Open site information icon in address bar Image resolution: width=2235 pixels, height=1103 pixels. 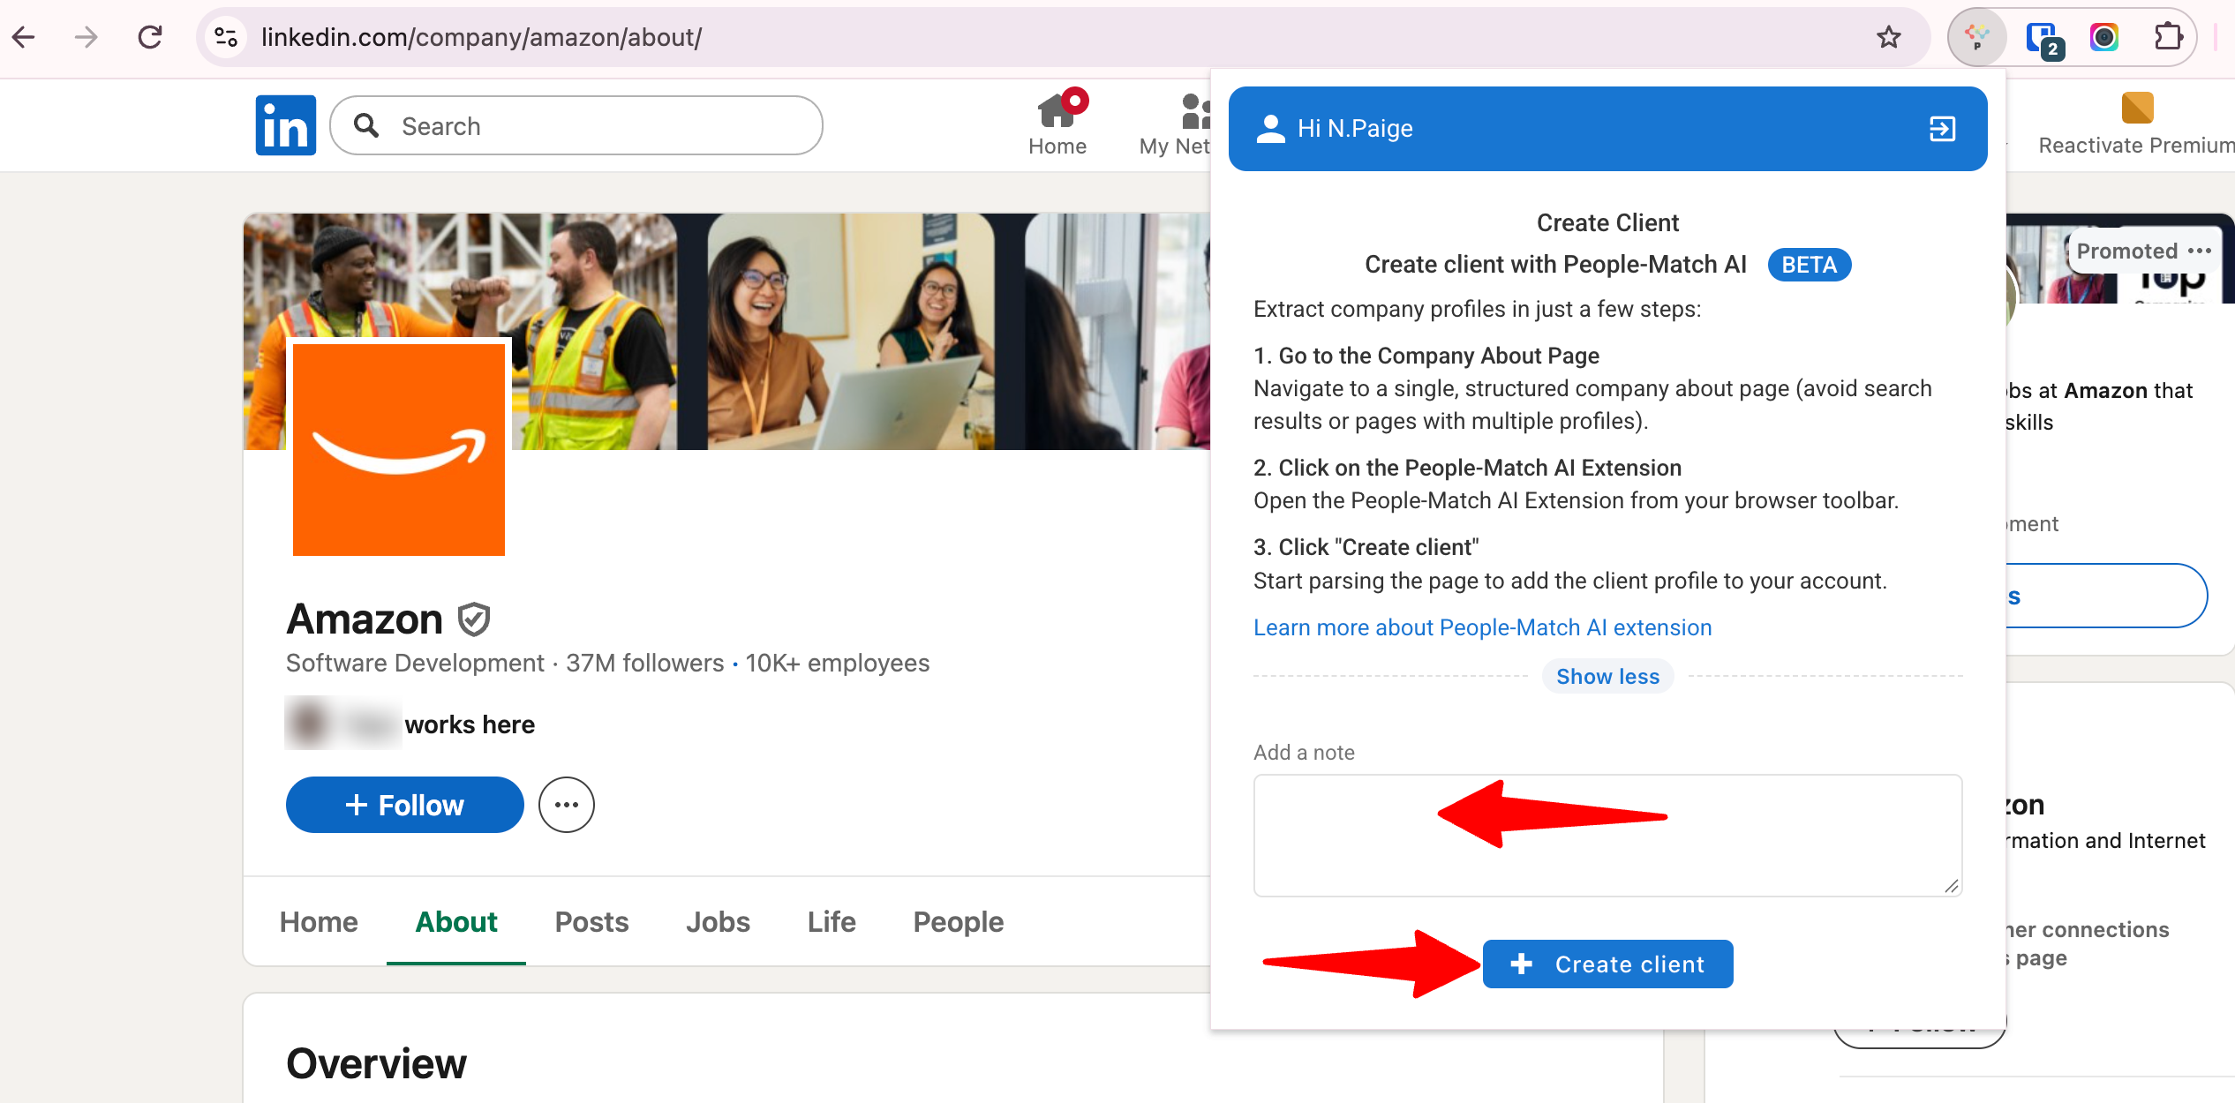[227, 37]
